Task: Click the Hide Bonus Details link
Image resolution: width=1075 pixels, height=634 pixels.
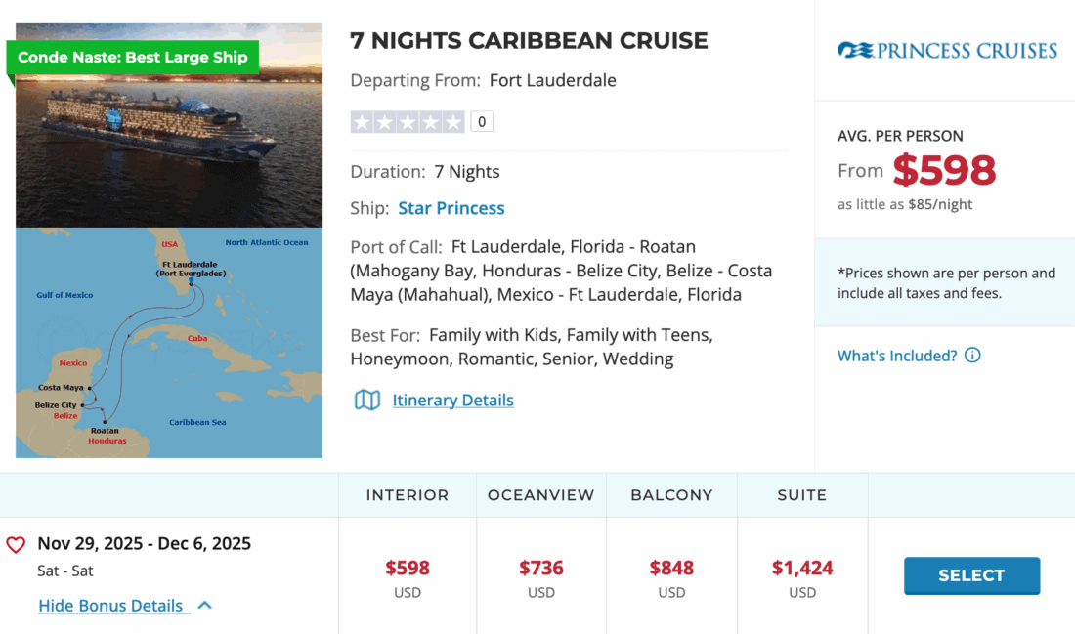Action: [110, 606]
